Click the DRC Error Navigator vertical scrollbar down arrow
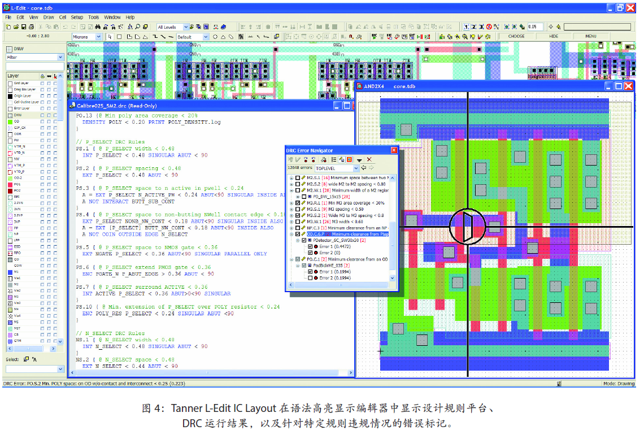Viewport: 644px width, 430px height. [392, 278]
